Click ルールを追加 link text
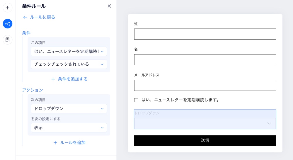 [x=73, y=143]
